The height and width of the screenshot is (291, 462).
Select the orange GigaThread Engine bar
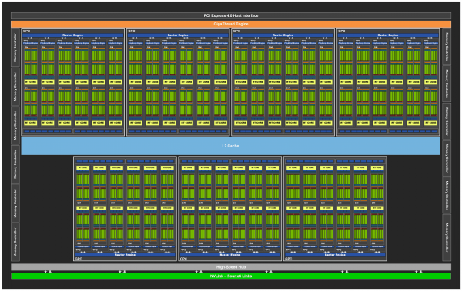tap(231, 24)
